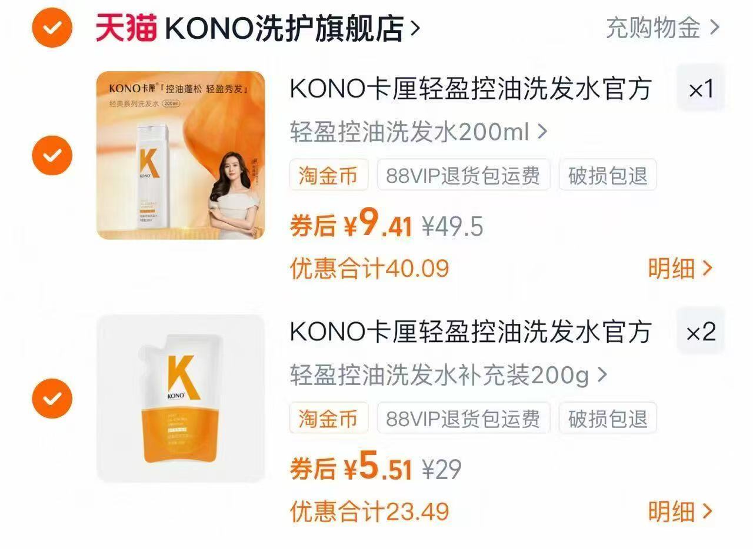Open 充购物金 top-up option
This screenshot has height=549, width=753.
point(662,27)
